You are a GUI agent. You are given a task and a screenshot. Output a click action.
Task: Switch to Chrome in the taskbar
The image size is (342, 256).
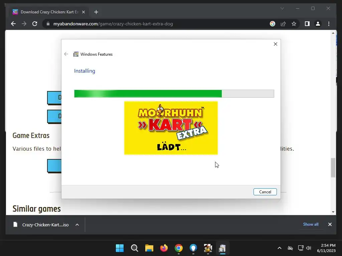pos(179,248)
